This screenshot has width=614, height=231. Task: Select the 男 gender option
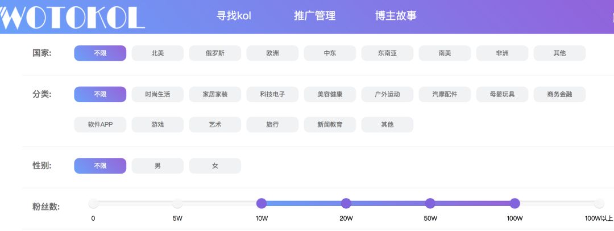(157, 166)
